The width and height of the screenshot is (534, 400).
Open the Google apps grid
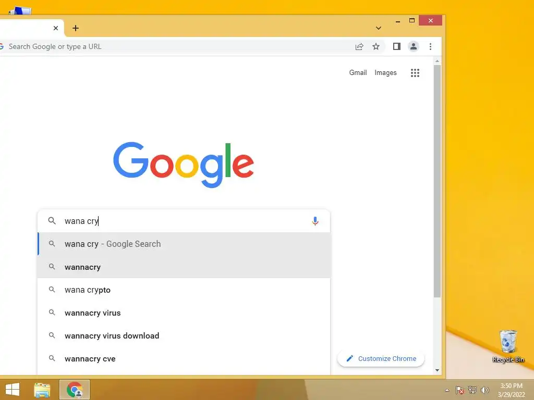[x=415, y=73]
